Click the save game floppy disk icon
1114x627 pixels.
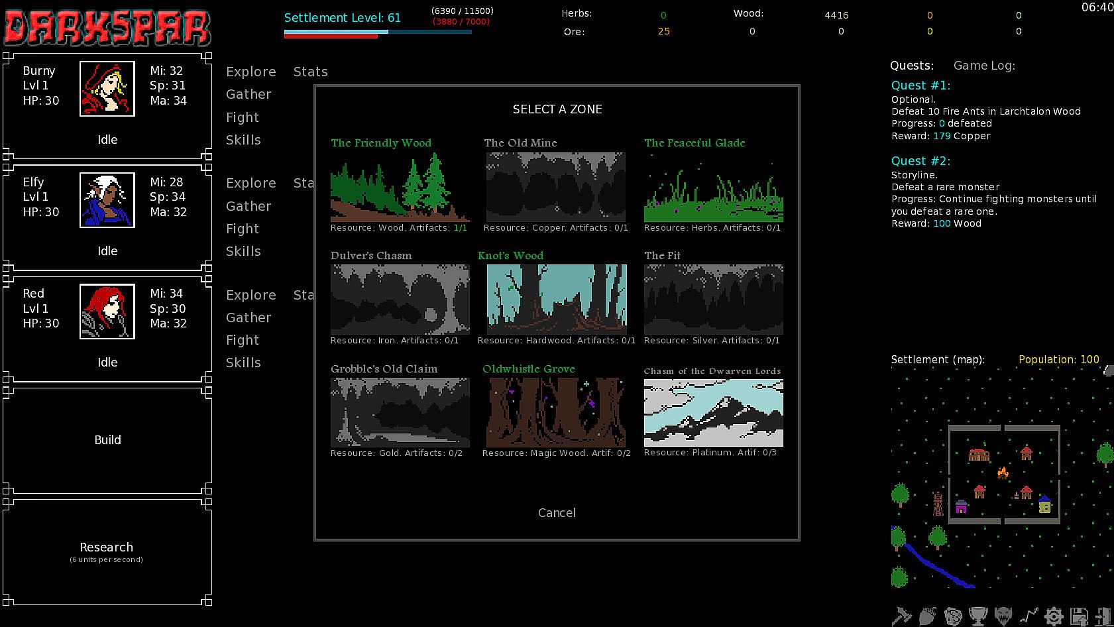1079,616
